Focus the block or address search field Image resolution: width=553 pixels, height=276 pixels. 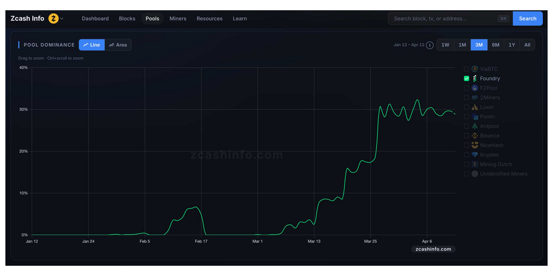[x=444, y=18]
